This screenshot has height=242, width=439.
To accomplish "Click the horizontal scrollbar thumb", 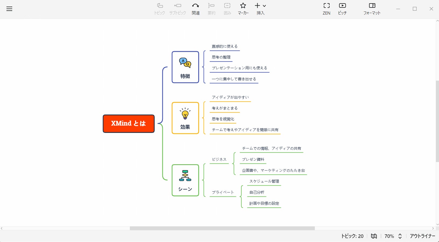I will 222,228.
